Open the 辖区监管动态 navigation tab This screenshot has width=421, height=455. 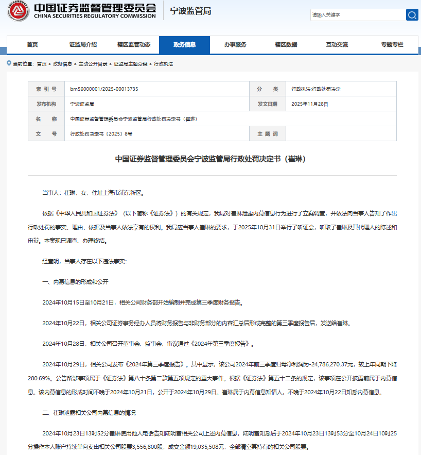(x=134, y=45)
